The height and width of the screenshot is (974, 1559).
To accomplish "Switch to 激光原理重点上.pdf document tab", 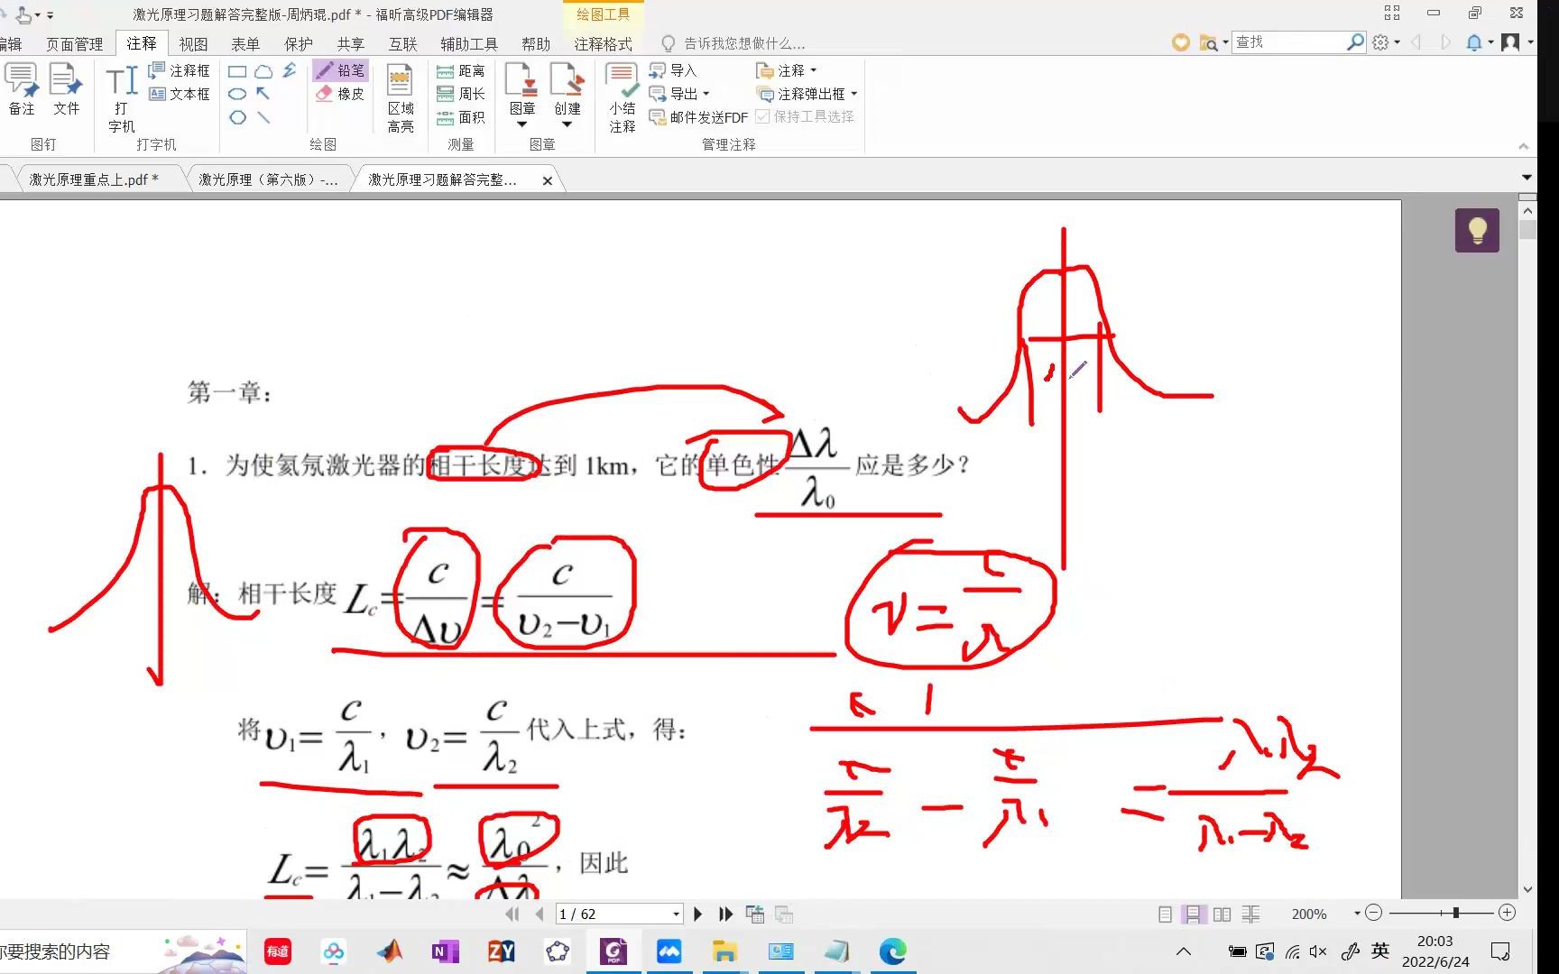I will coord(93,179).
